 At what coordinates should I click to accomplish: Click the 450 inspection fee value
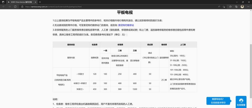94,89
